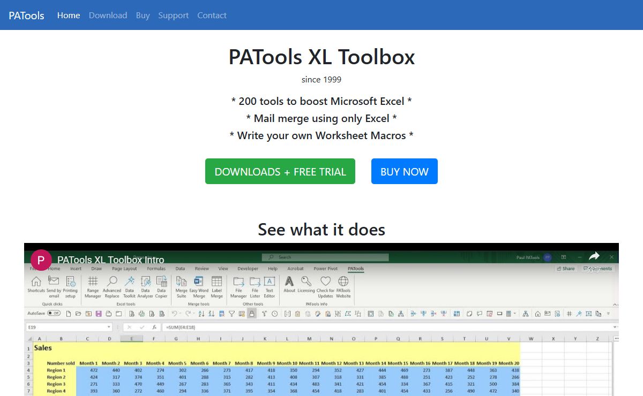Open the PATools XL Toolbox Intro video title
643x396 pixels.
click(110, 260)
